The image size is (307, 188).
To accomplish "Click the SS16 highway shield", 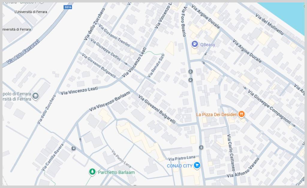I will 68,7.
